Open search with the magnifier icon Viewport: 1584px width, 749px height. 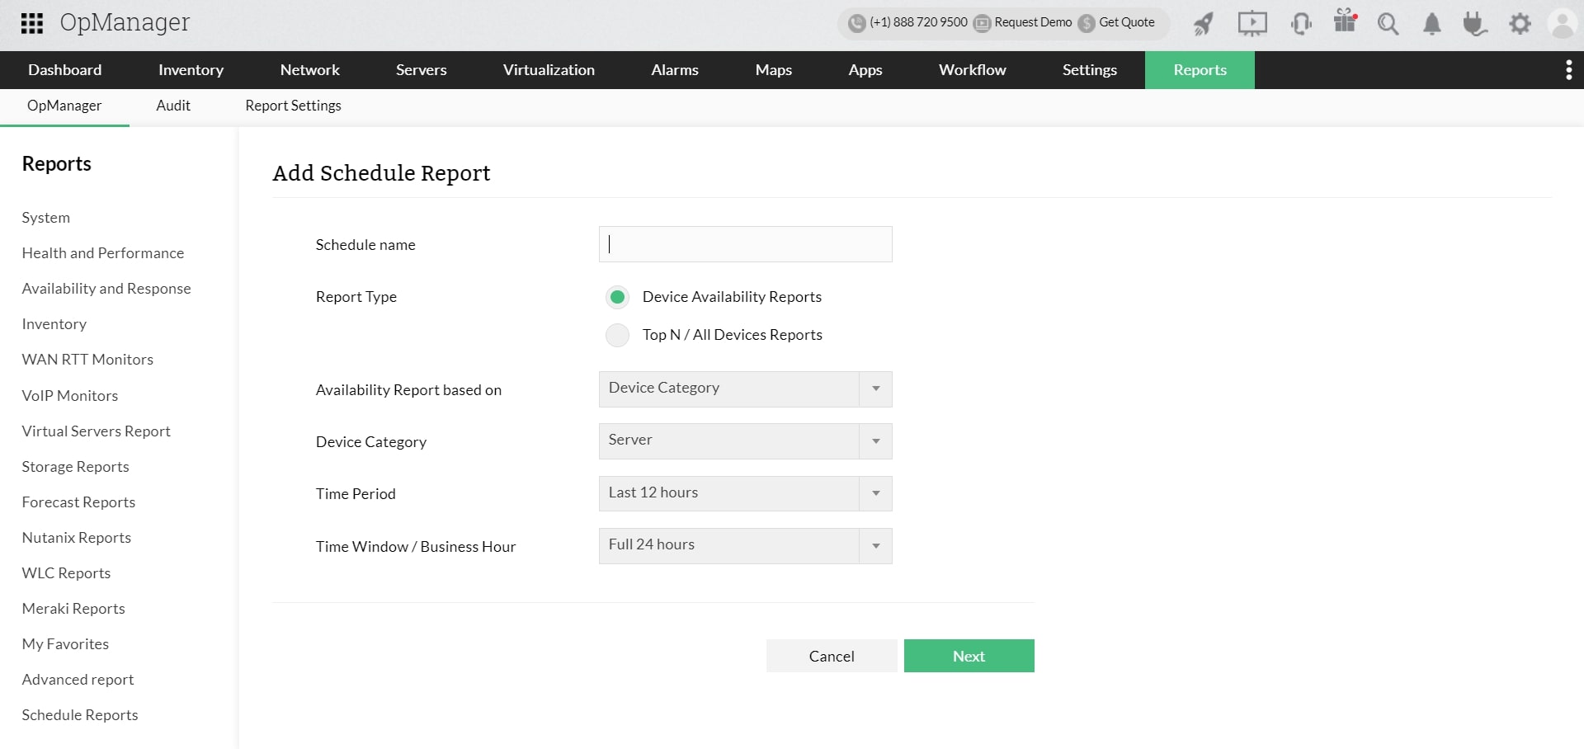point(1388,24)
